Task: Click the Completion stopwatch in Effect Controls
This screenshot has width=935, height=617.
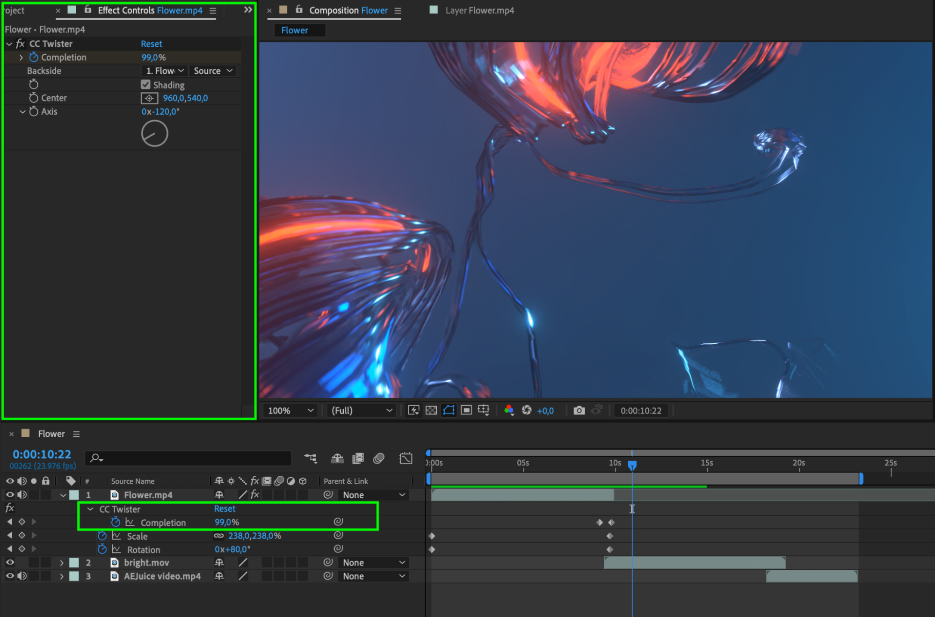Action: pos(34,57)
